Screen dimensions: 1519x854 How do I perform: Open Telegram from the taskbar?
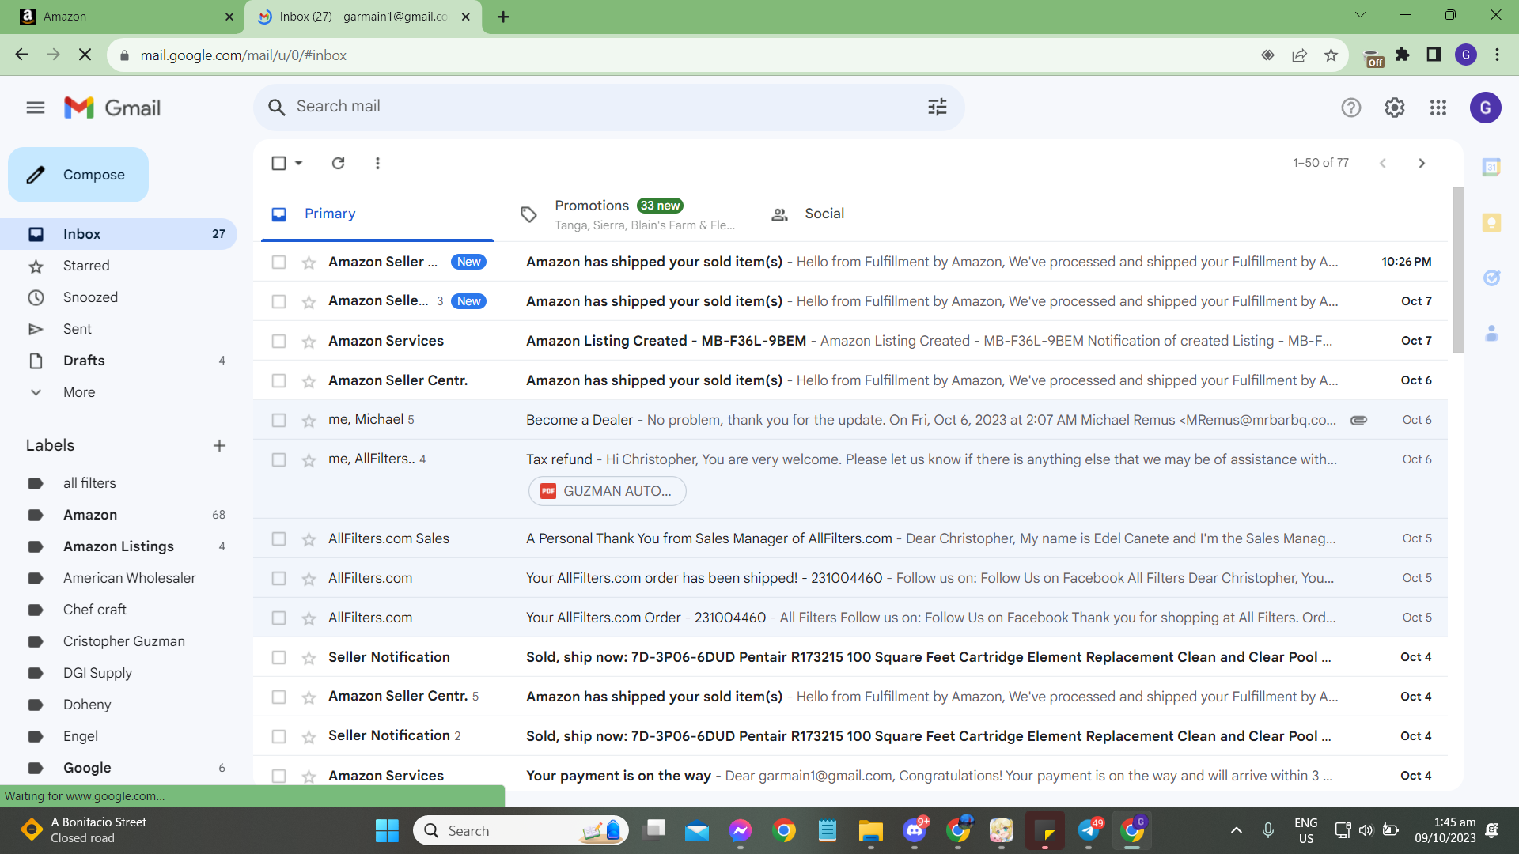tap(1089, 830)
